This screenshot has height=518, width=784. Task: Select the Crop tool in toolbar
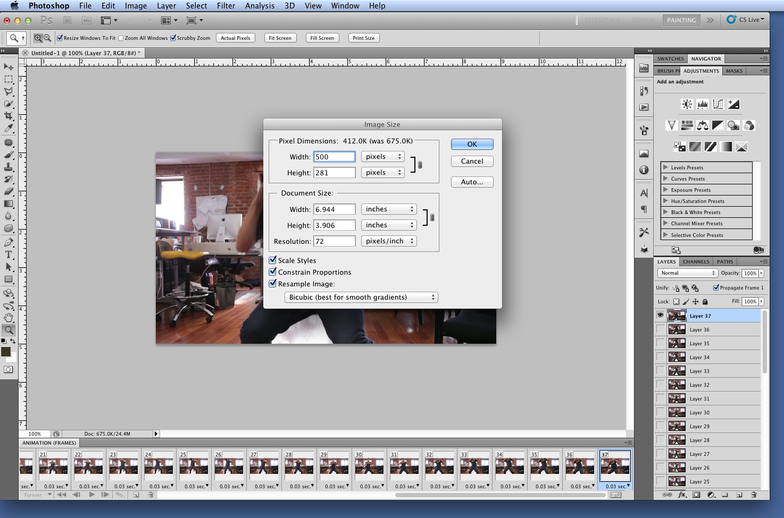point(9,115)
